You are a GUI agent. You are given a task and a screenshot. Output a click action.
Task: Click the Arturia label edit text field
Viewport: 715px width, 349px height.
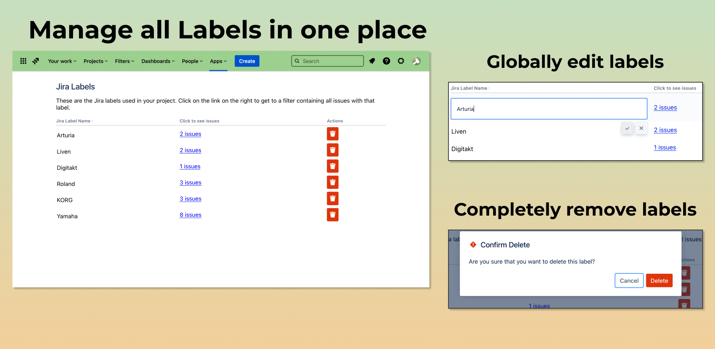549,109
